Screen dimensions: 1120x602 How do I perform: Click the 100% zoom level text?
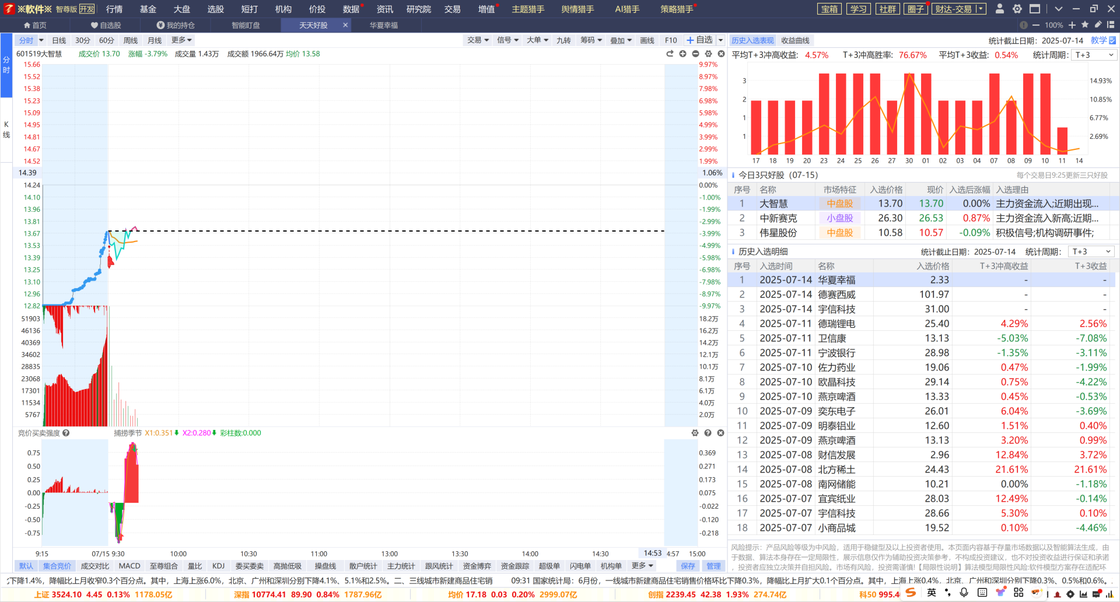click(1053, 25)
